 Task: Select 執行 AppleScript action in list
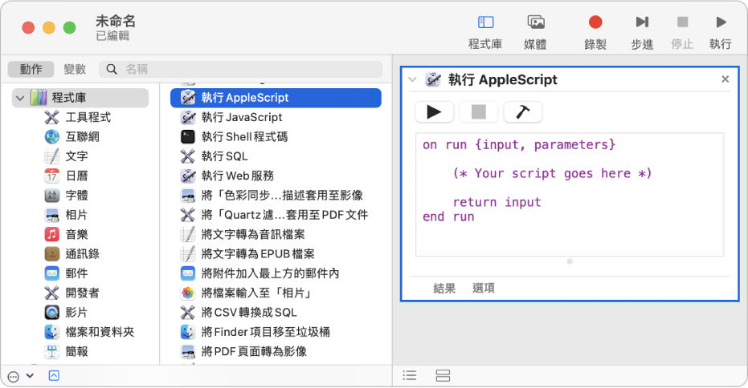coord(276,98)
